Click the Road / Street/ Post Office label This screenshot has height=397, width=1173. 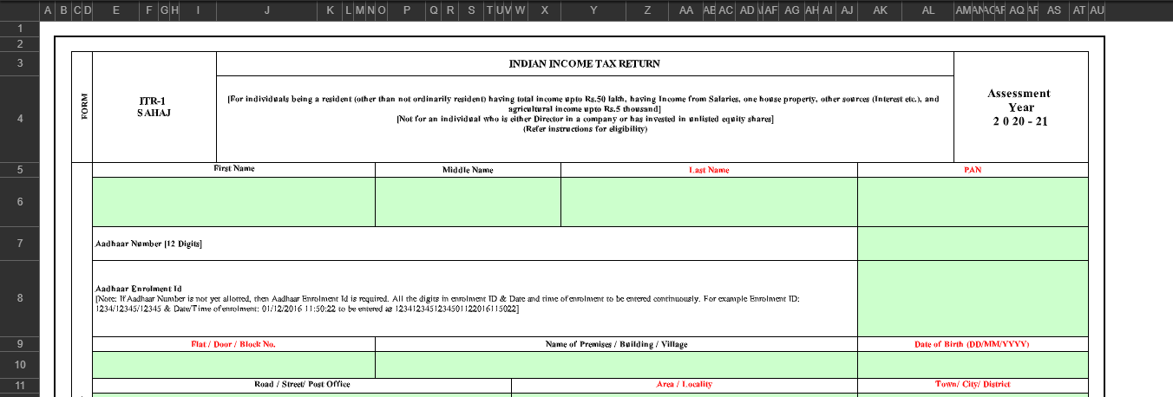[303, 384]
